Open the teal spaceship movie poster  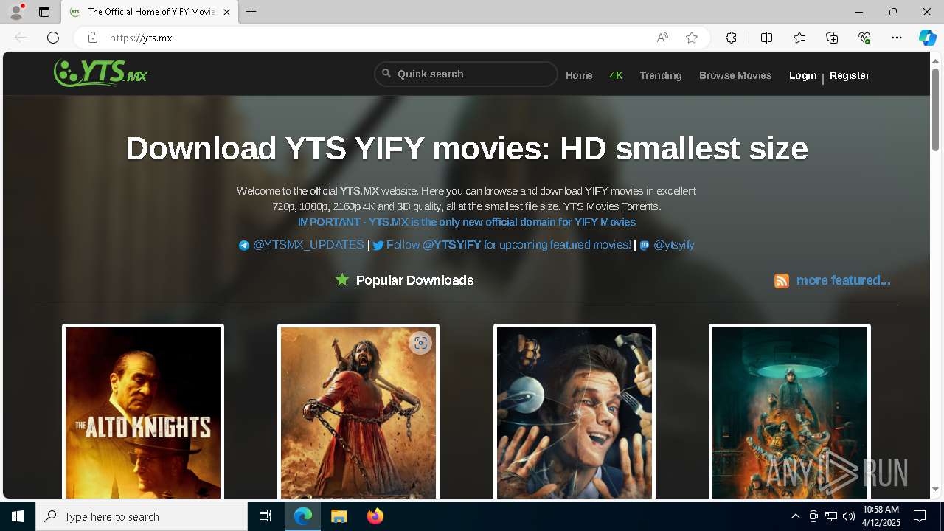[x=790, y=412]
